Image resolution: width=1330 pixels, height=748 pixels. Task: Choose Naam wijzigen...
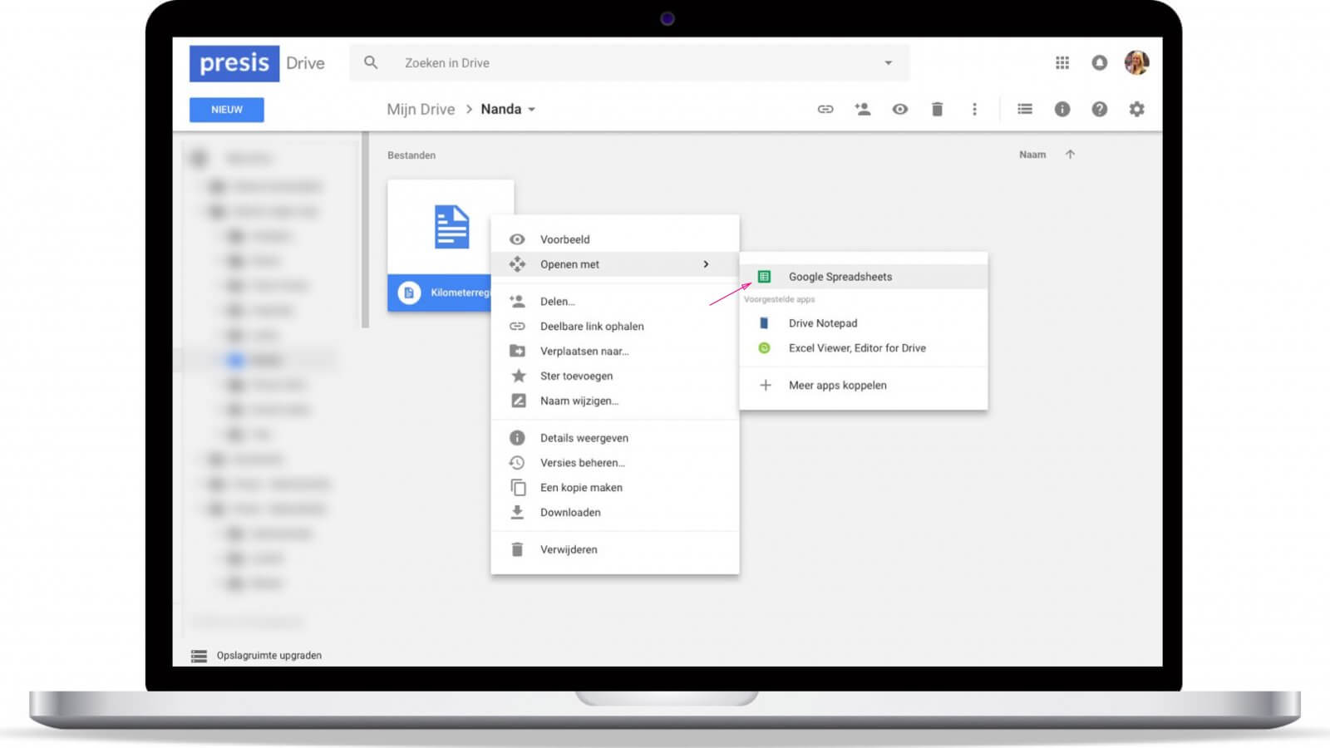click(615, 401)
